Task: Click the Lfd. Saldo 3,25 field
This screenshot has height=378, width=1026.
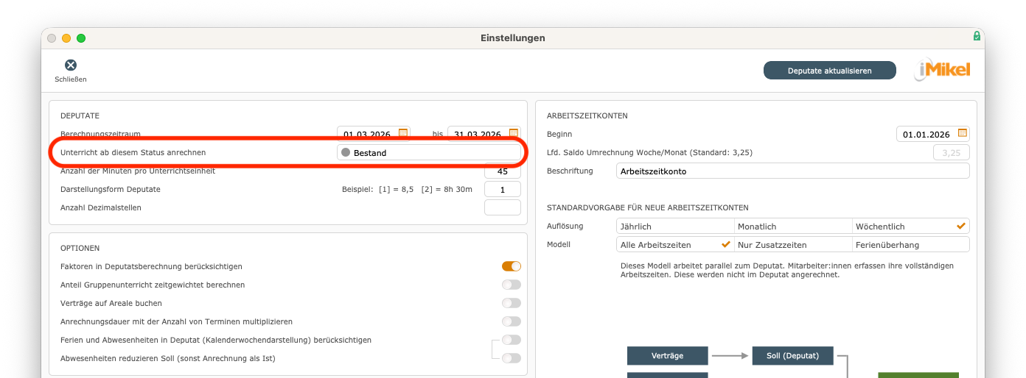Action: 952,152
